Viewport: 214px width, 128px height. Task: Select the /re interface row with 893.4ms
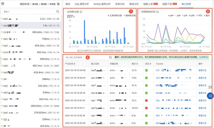coord(31,32)
